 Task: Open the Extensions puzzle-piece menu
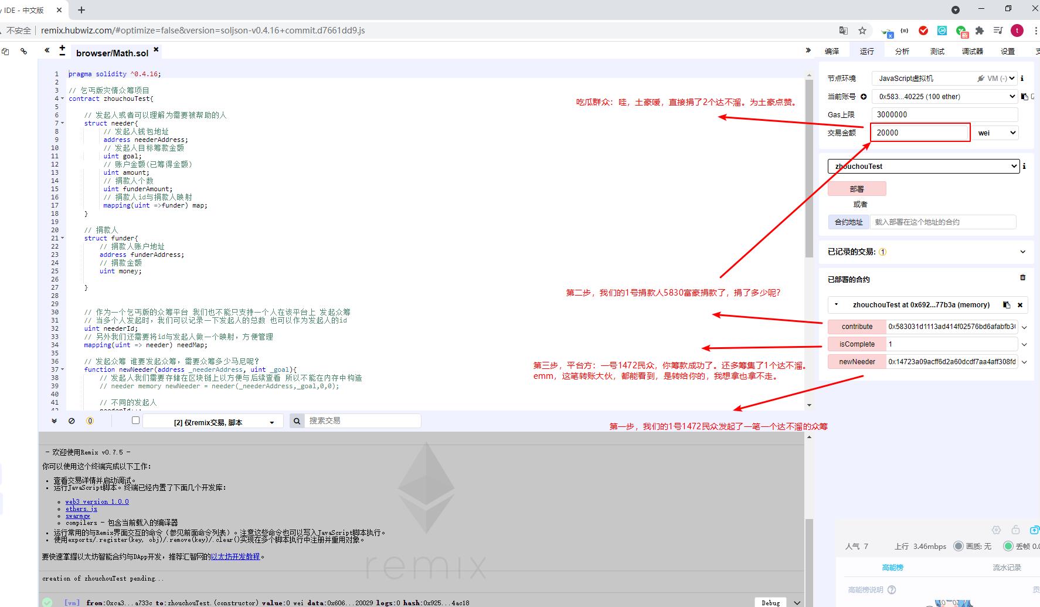(x=980, y=30)
